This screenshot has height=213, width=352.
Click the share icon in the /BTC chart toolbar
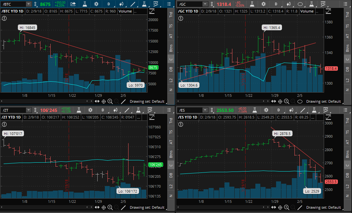tap(73, 4)
